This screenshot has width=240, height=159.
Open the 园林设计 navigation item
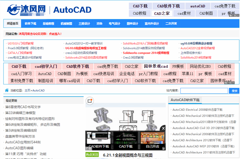[132, 24]
